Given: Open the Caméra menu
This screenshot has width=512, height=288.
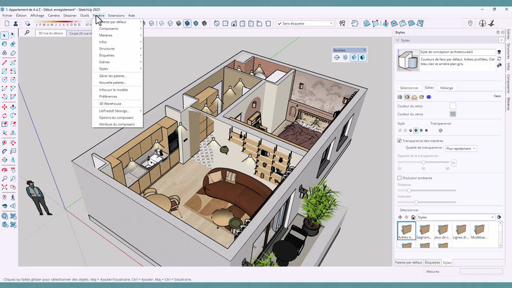Looking at the screenshot, I should click(53, 16).
